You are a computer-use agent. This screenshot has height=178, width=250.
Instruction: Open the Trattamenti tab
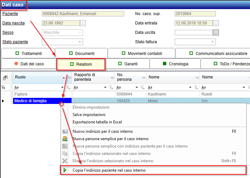pyautogui.click(x=28, y=53)
